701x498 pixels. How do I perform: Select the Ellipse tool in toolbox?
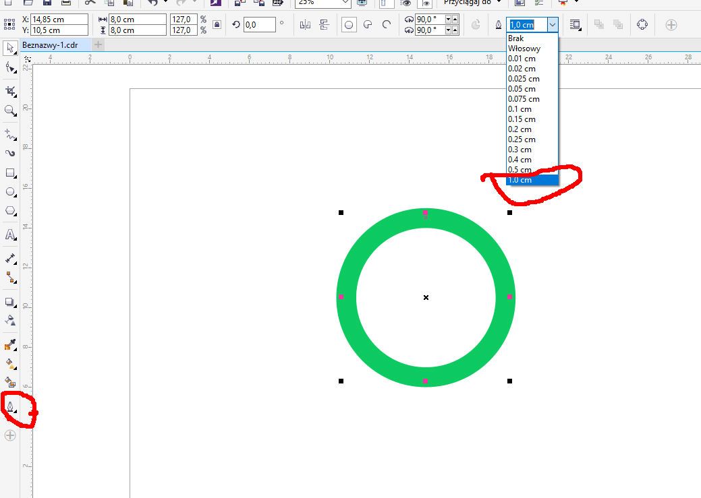coord(10,193)
